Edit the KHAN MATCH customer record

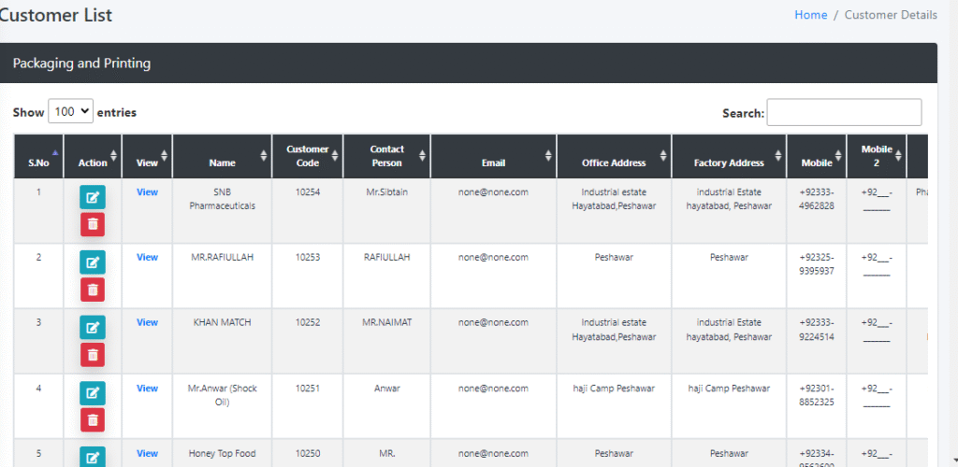93,328
